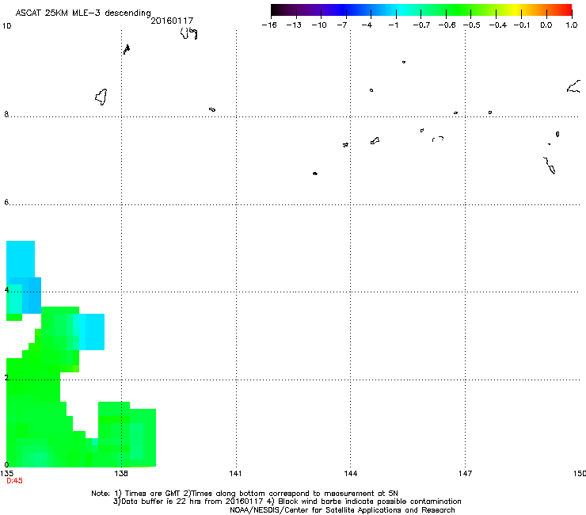Click the colorbar label "1.0"
This screenshot has width=586, height=515.
[572, 25]
